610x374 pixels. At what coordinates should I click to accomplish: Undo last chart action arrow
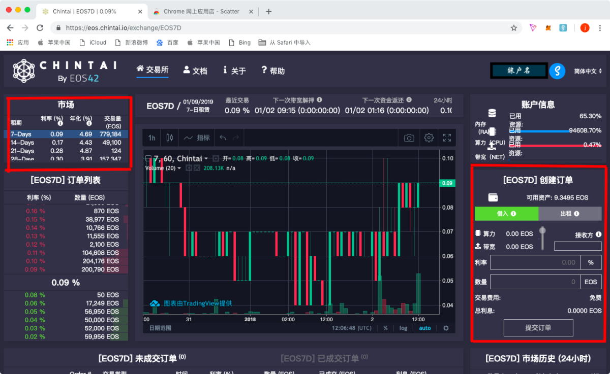click(223, 138)
